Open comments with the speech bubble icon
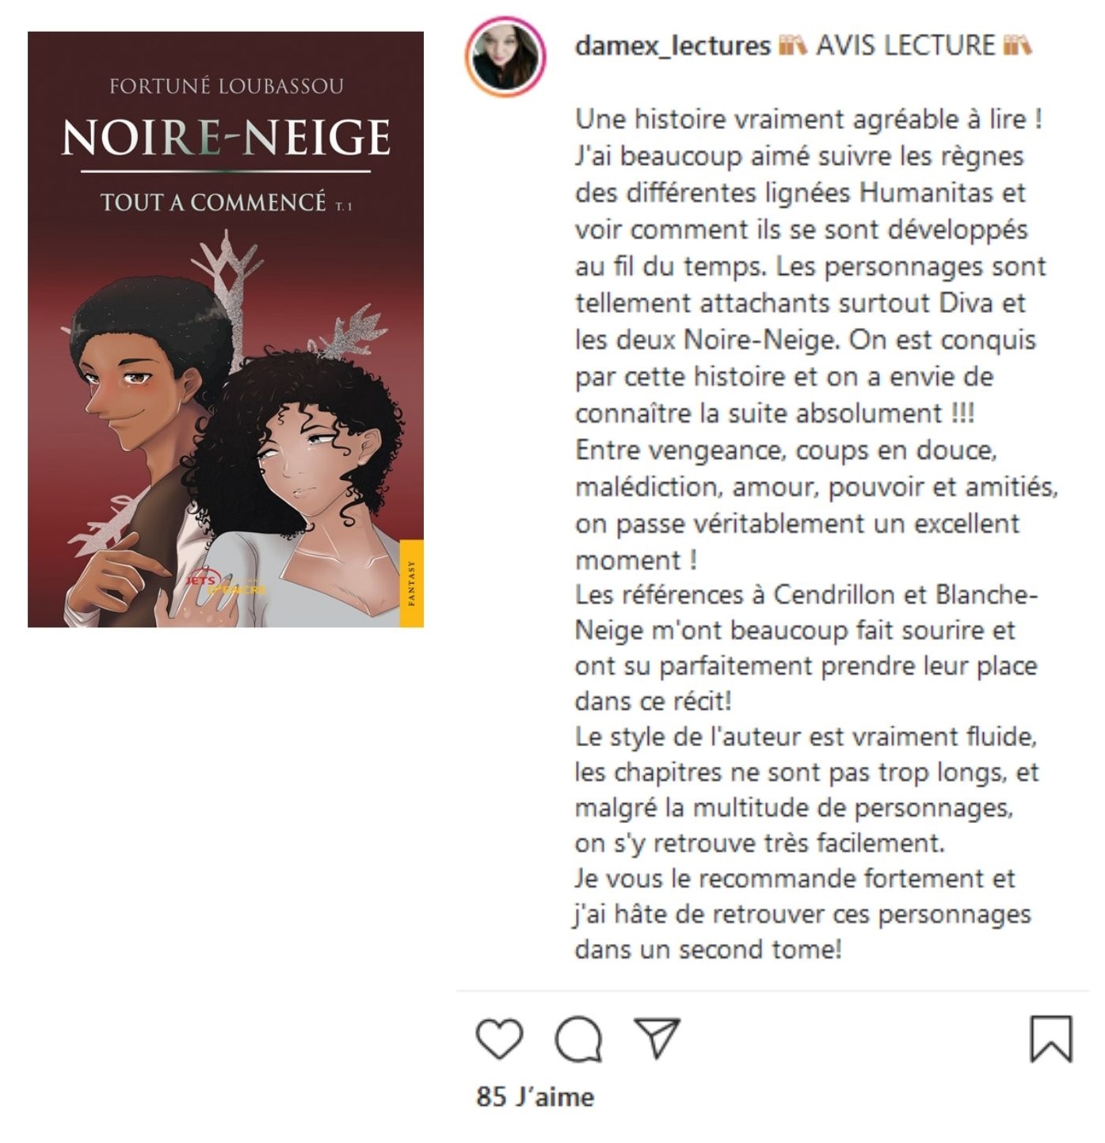The image size is (1105, 1143). click(578, 1038)
